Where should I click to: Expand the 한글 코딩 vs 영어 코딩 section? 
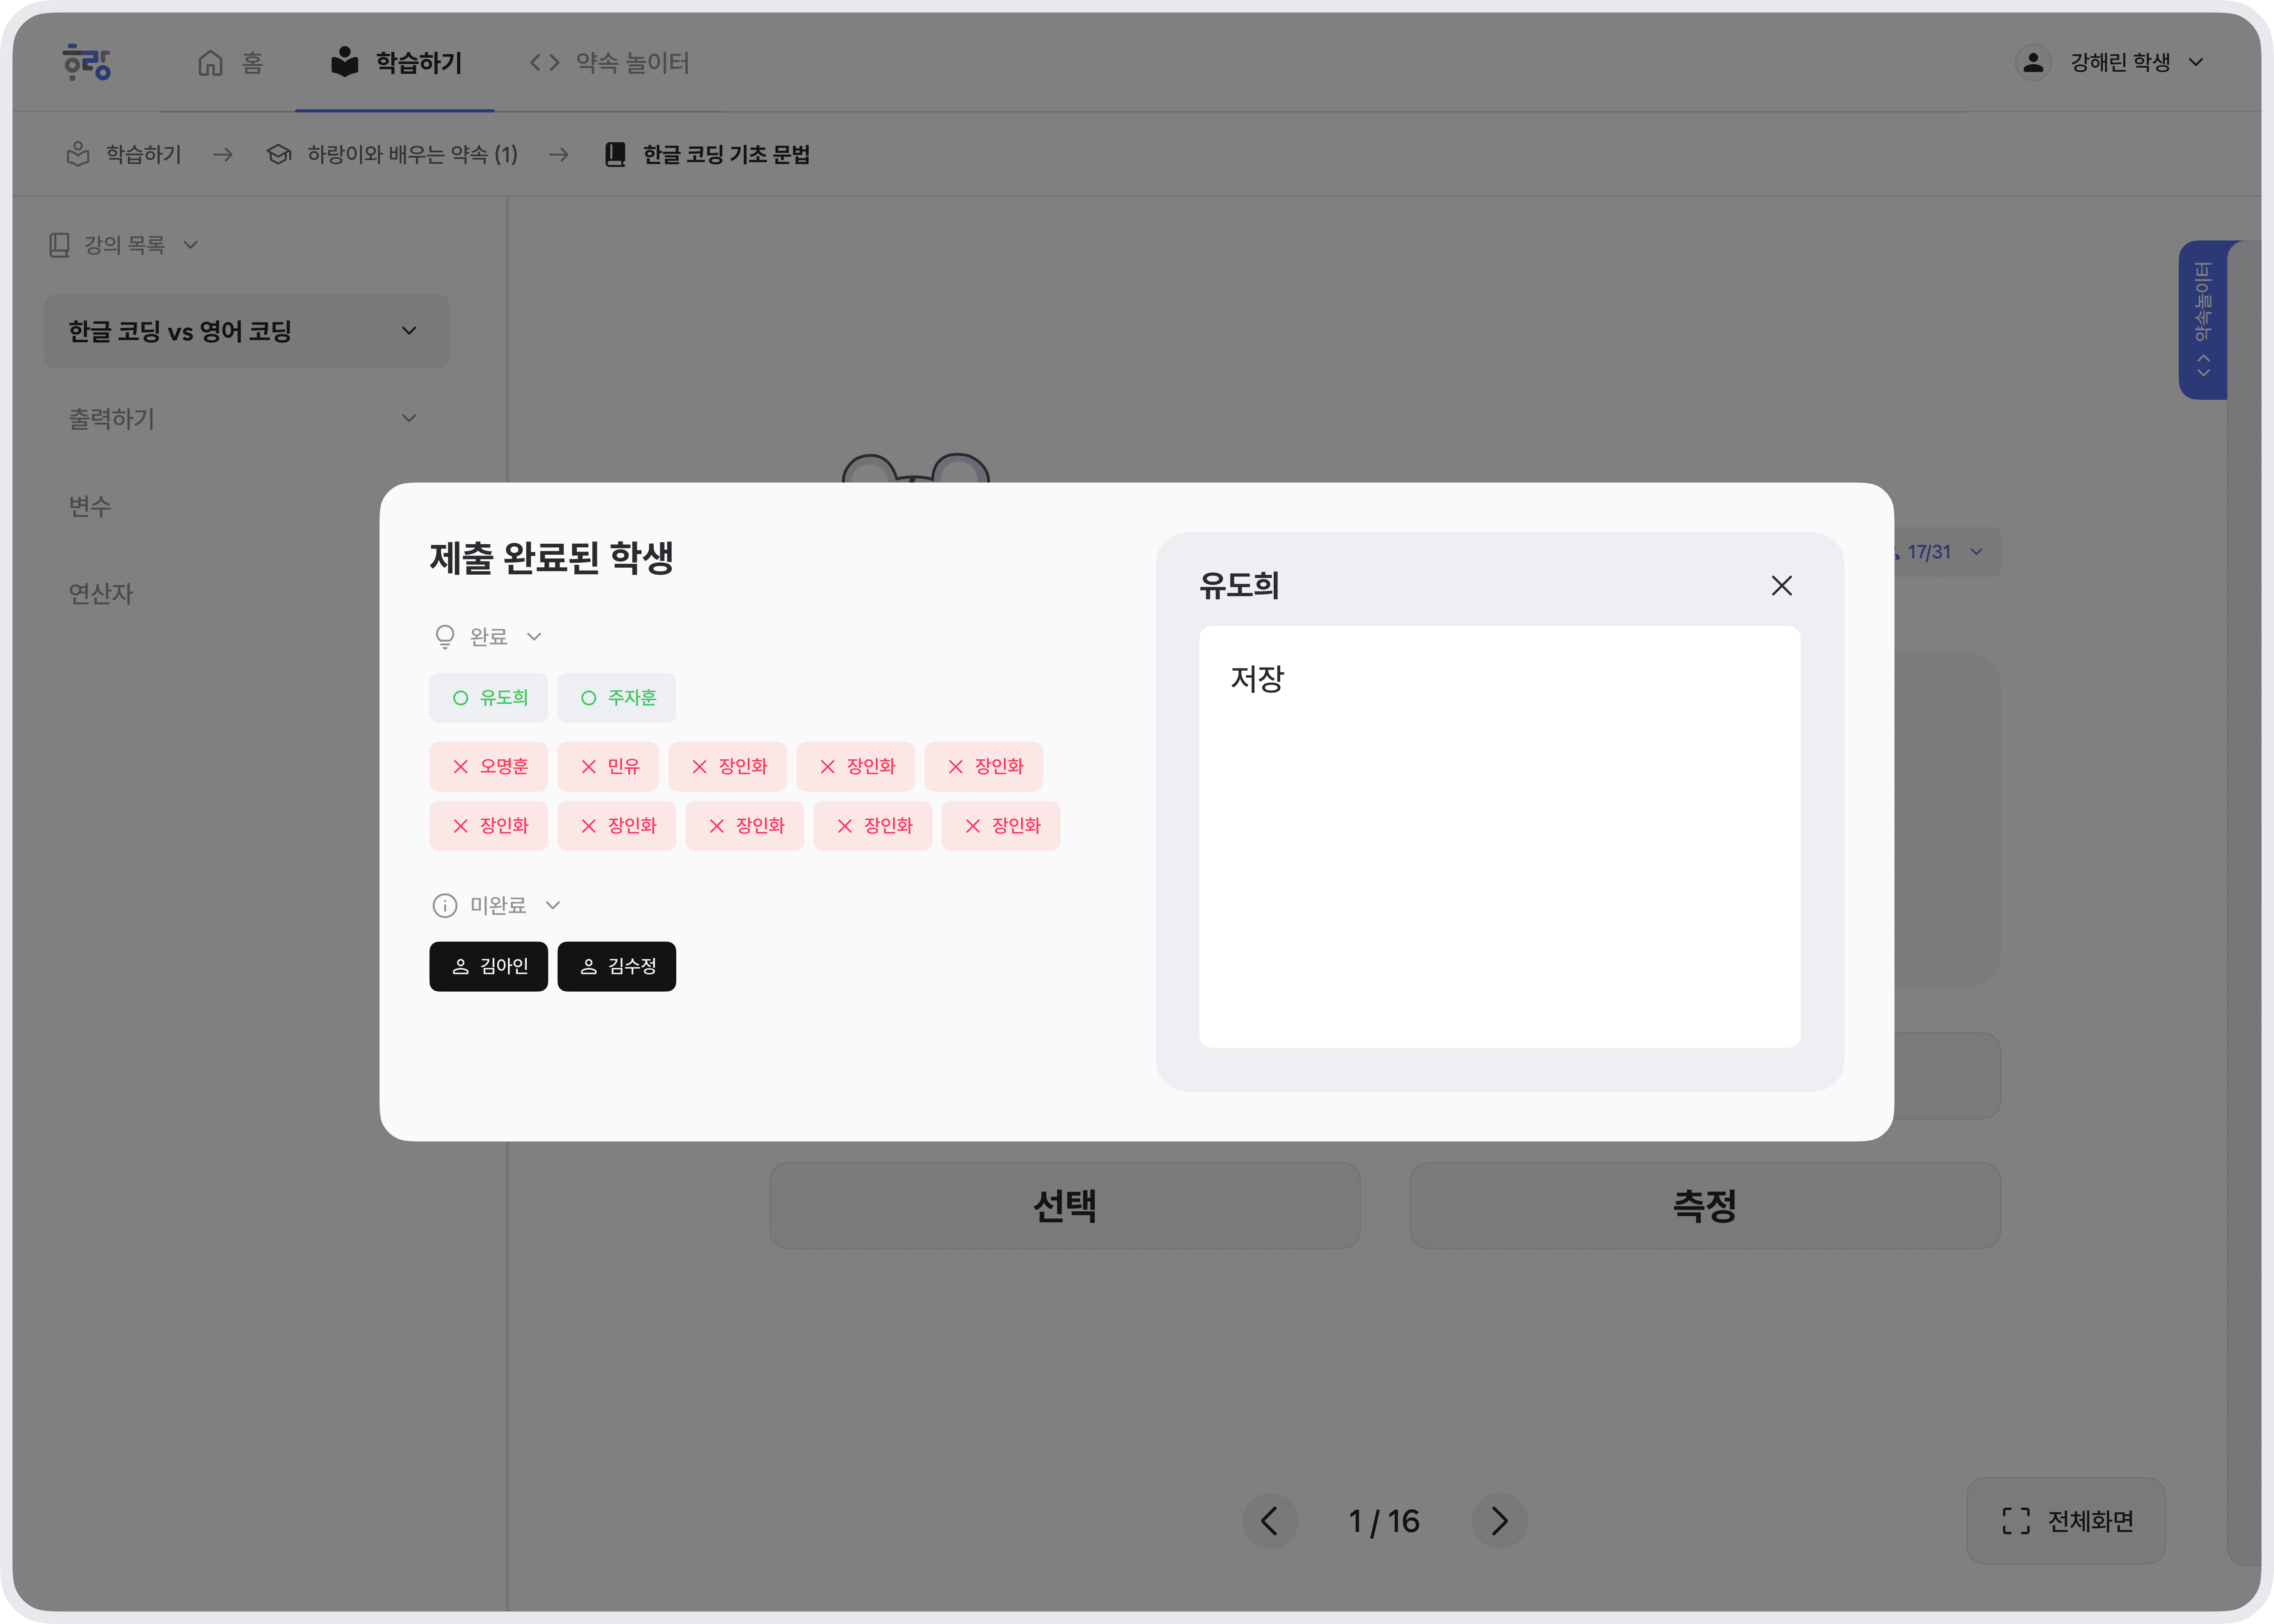pyautogui.click(x=247, y=331)
